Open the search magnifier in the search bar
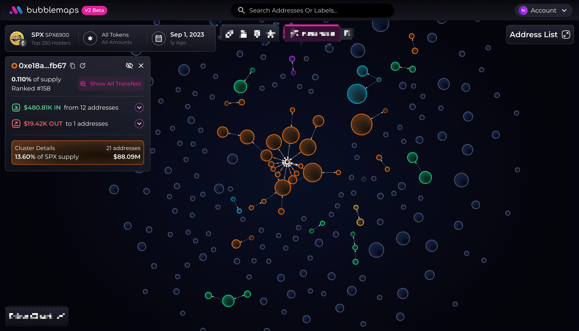Viewport: 579px width, 331px height. 241,10
